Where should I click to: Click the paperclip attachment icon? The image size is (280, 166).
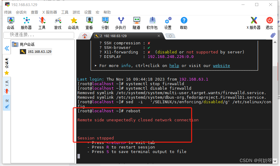[273, 35]
